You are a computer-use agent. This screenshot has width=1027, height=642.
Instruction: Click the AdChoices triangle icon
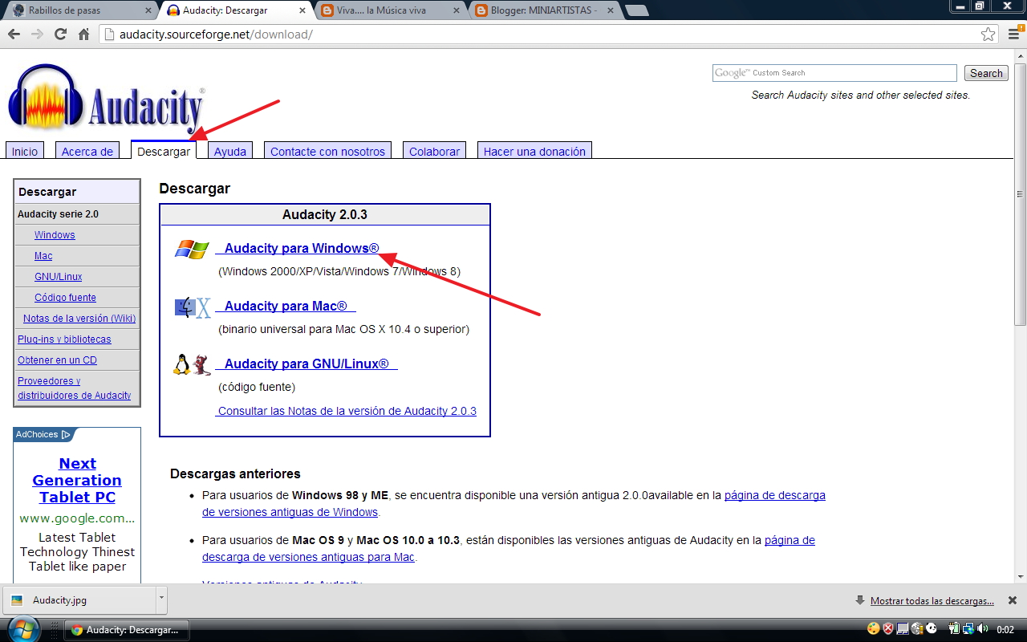point(66,434)
